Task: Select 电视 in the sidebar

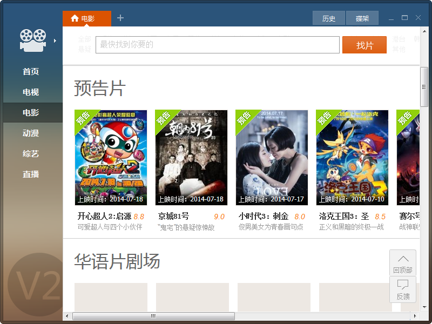Action: tap(31, 92)
